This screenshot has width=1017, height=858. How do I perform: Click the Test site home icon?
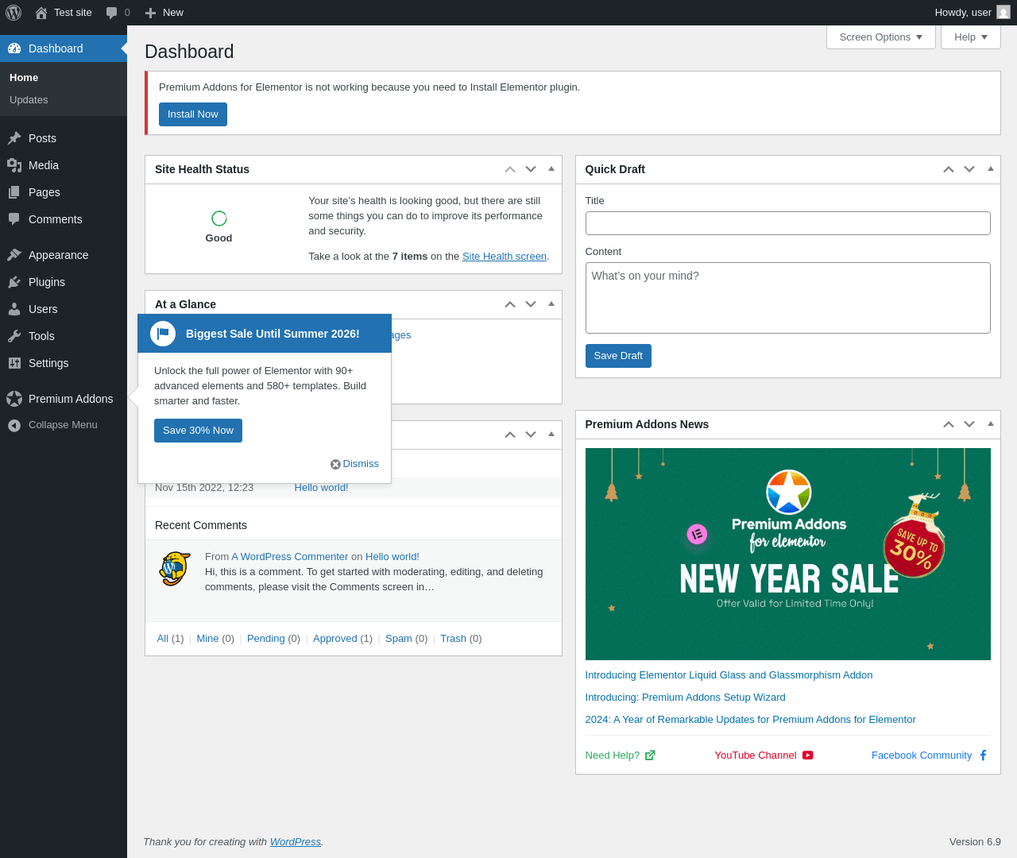point(41,13)
